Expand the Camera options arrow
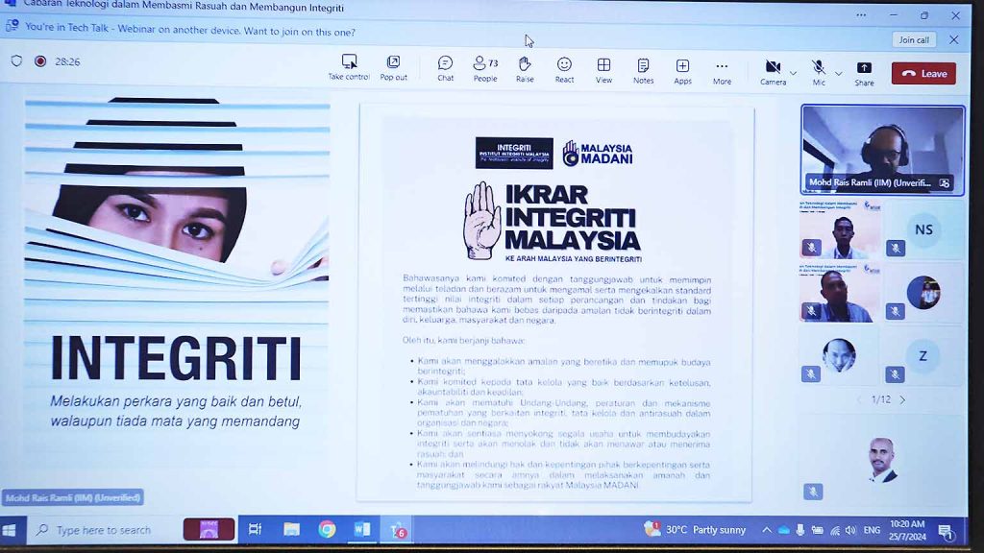This screenshot has width=984, height=553. tap(793, 73)
